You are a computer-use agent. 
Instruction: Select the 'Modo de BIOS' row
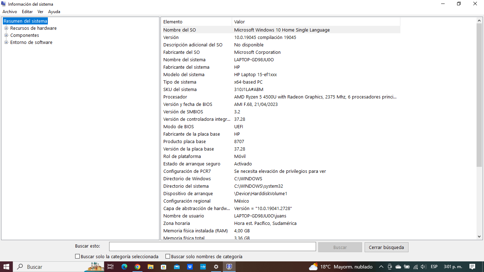[281, 127]
